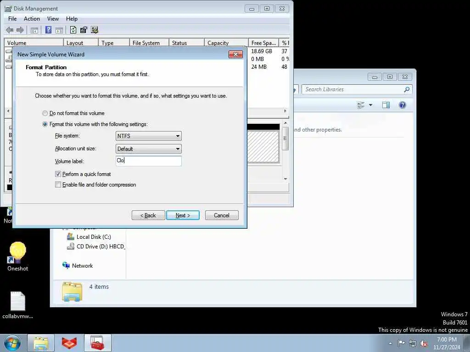Click the Type column header

click(114, 43)
